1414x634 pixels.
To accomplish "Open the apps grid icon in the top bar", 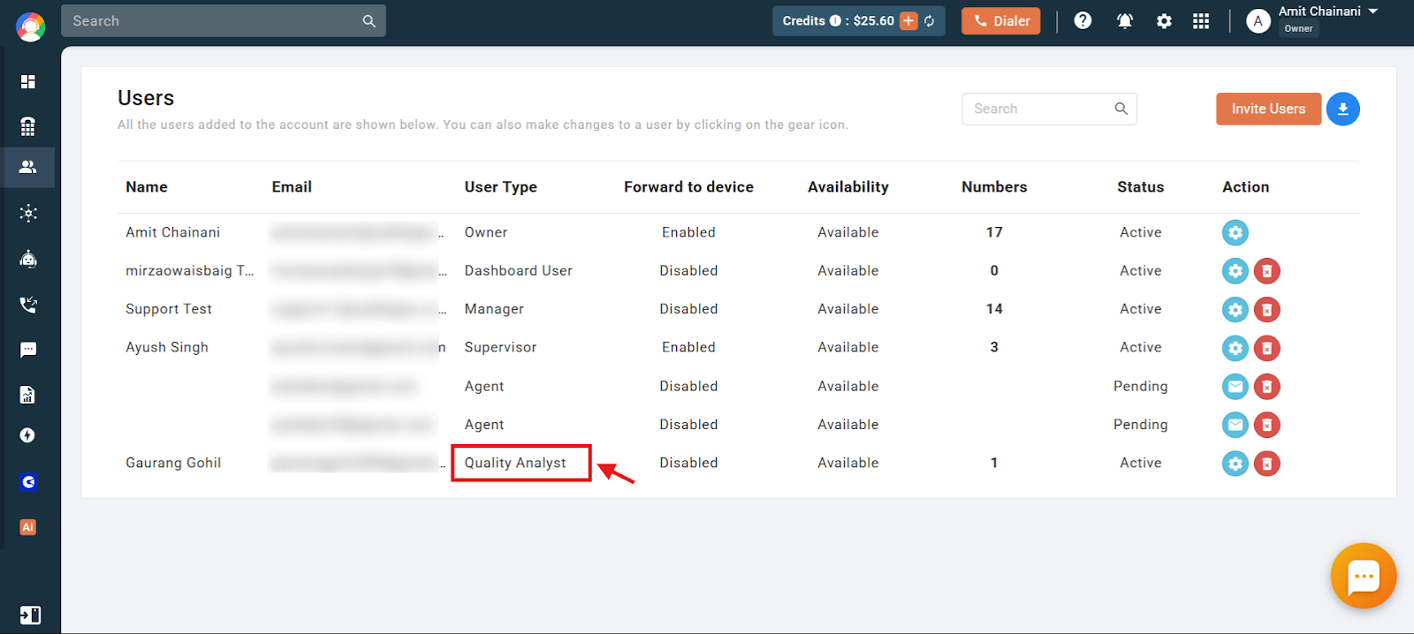I will [x=1201, y=21].
